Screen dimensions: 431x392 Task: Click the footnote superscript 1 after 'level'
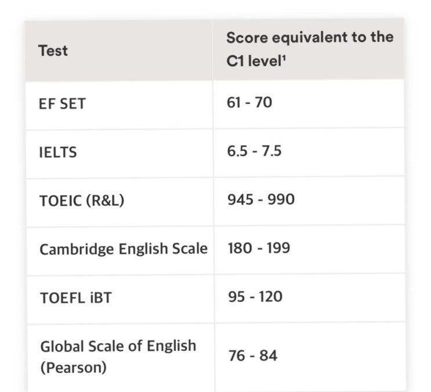tap(284, 57)
